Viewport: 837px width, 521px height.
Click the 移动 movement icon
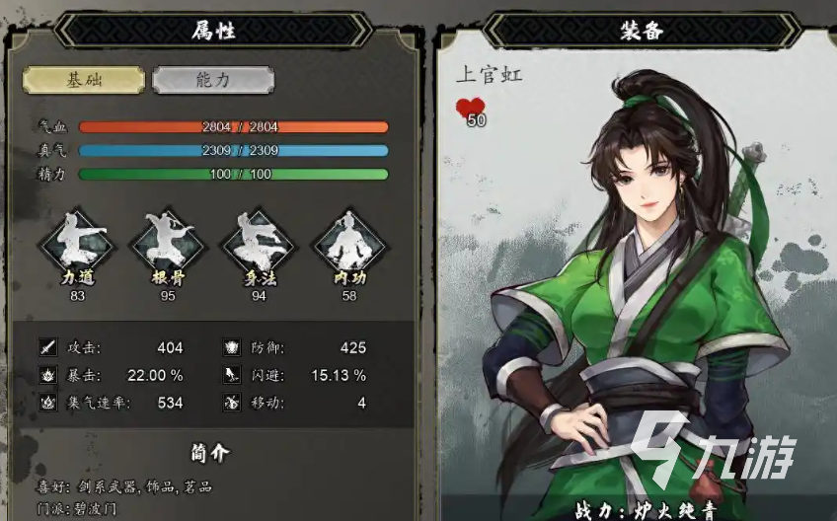click(231, 402)
